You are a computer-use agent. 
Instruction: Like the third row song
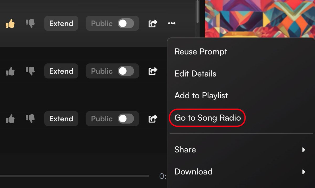click(10, 119)
